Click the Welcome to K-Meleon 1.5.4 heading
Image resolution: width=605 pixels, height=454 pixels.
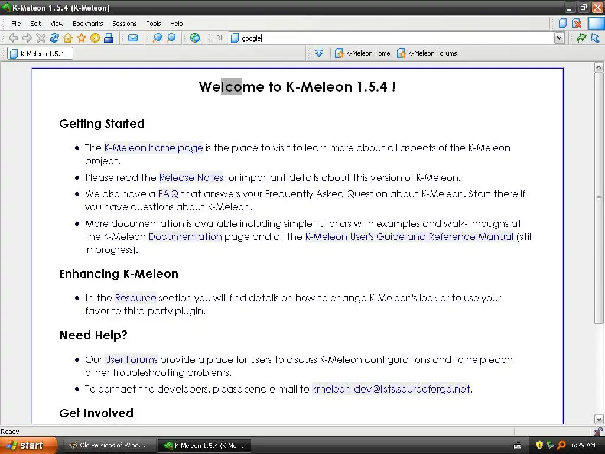[x=297, y=86]
